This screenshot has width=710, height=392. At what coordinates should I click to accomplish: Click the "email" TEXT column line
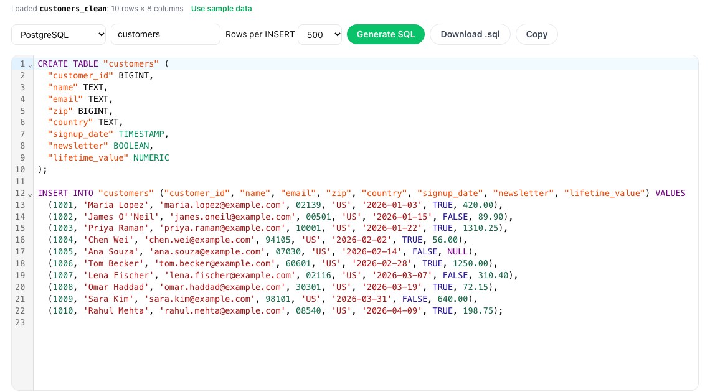point(80,99)
